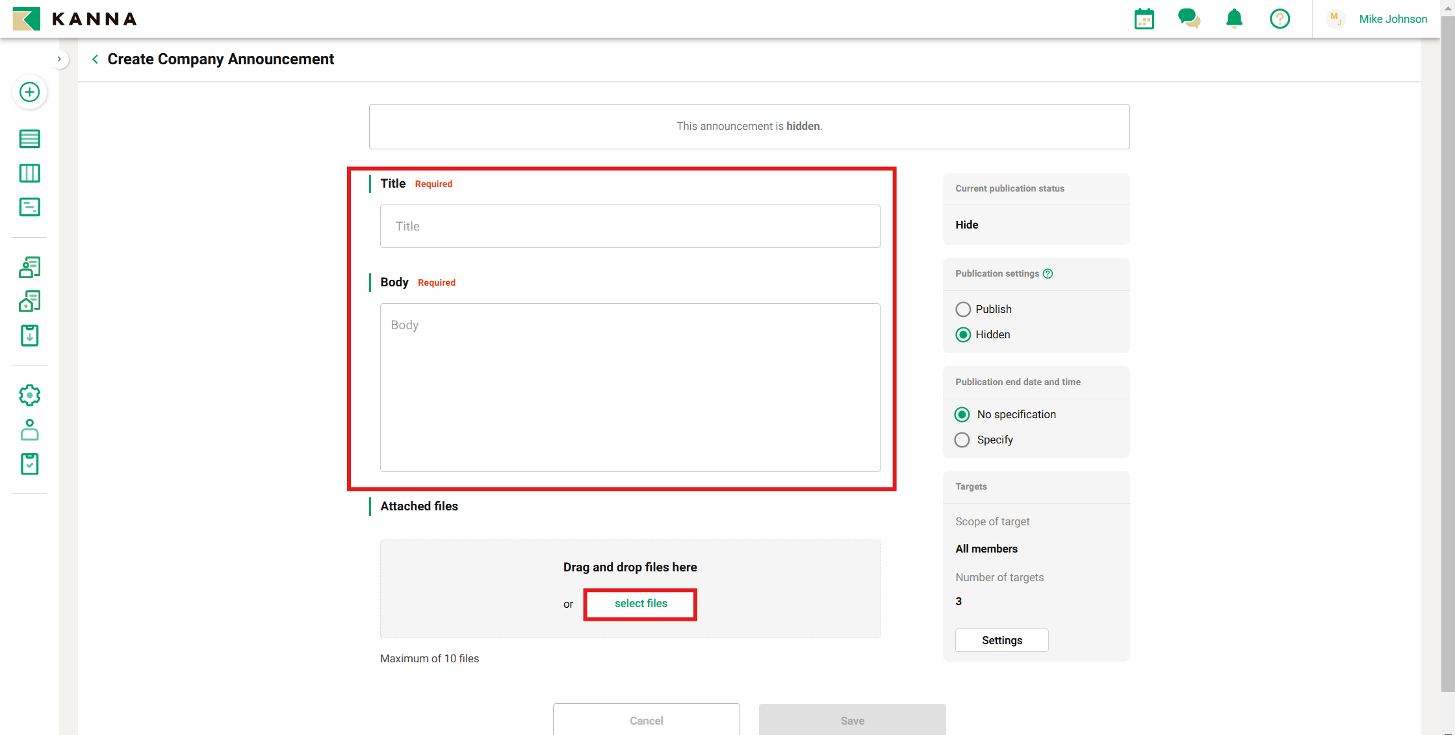Open the list view sidebar icon
This screenshot has width=1455, height=735.
[x=29, y=139]
